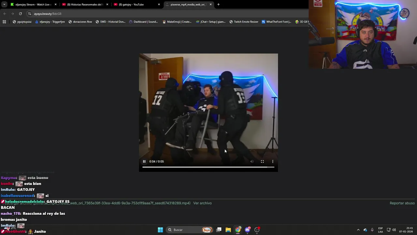Focus the address bar showing ayaya.beauty/BdcG8
The height and width of the screenshot is (235, 417).
48,14
